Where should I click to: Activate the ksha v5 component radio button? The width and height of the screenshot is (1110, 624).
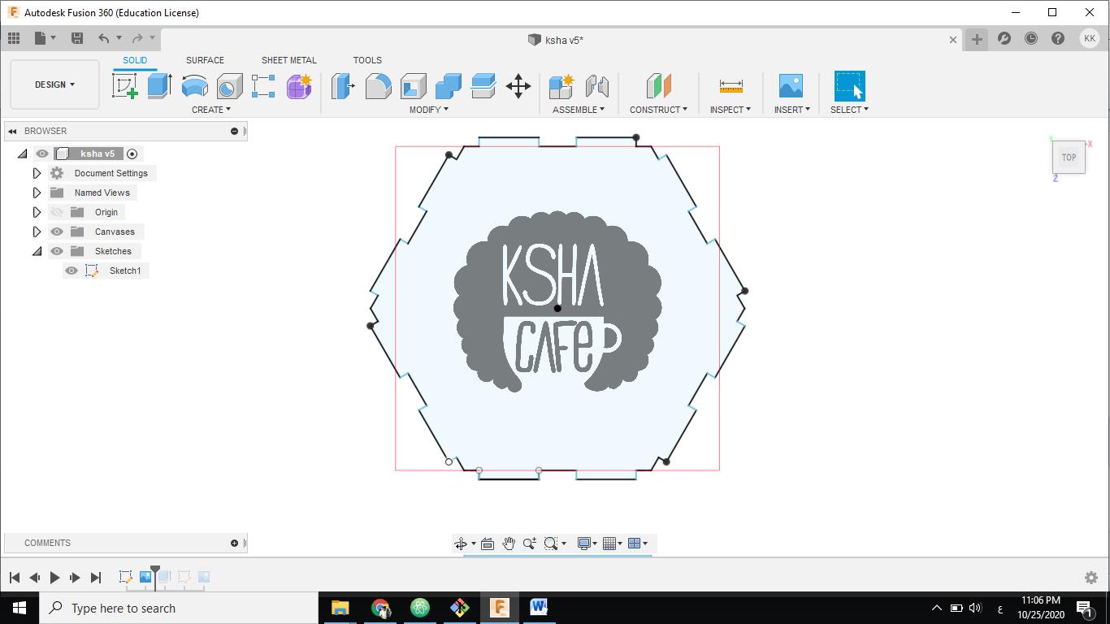click(132, 154)
